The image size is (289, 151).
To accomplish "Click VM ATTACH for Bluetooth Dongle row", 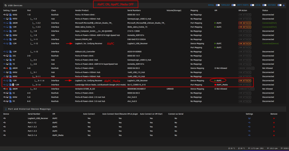I will click(245, 85).
